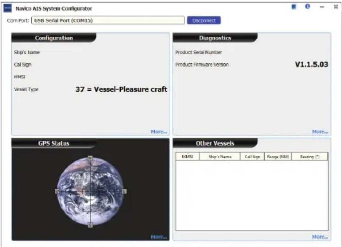Open More link in Configuration panel
This screenshot has width=342, height=247.
[x=159, y=132]
